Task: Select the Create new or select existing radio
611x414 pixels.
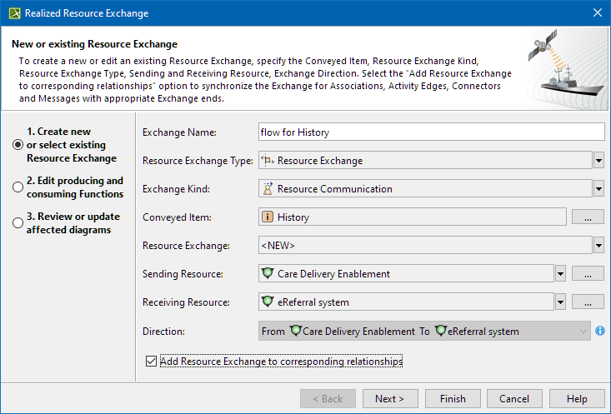Action: coord(18,145)
